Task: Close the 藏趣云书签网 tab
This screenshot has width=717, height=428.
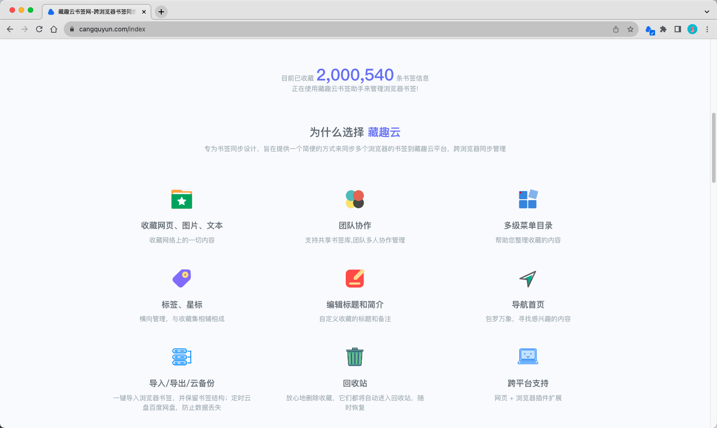Action: click(x=144, y=12)
